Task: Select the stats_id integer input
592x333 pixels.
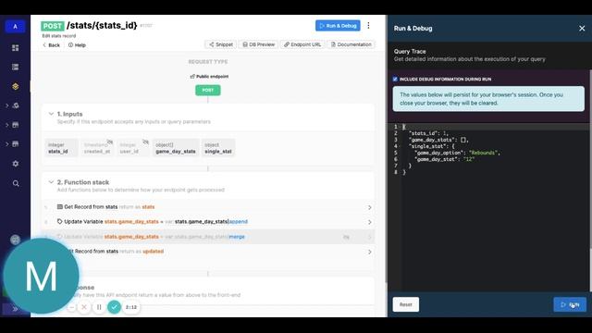Action: point(61,148)
